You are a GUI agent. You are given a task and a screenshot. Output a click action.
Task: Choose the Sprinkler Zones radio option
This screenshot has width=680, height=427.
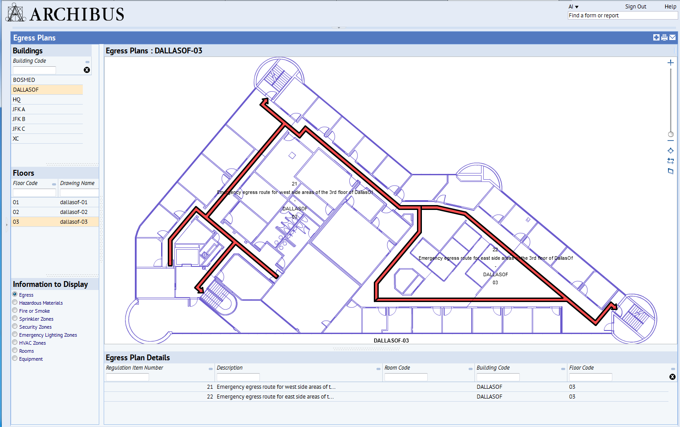[15, 318]
